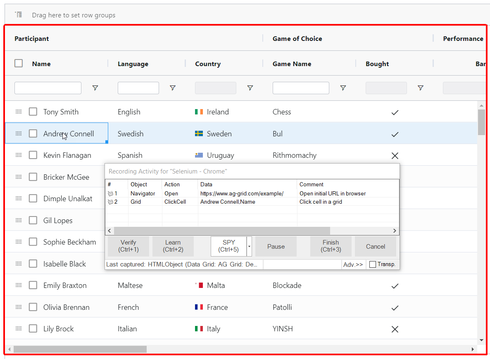The width and height of the screenshot is (490, 359).
Task: Click the row groups icon near the top-left
Action: pyautogui.click(x=19, y=14)
